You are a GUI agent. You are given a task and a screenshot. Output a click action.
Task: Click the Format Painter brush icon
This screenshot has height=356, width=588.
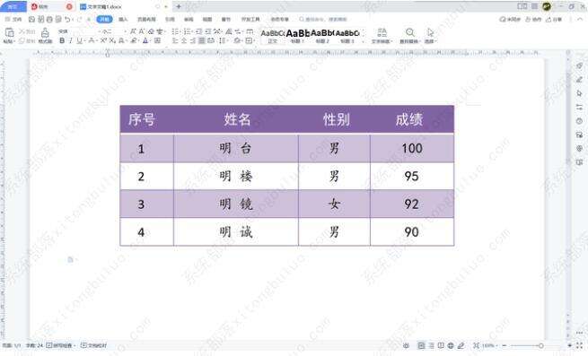45,33
